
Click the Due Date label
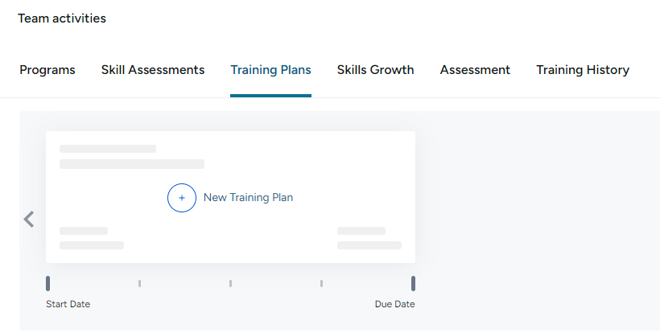395,304
